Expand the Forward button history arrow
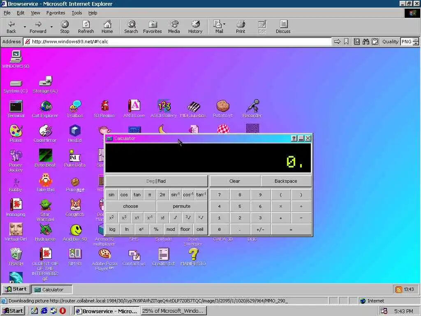 (x=51, y=27)
